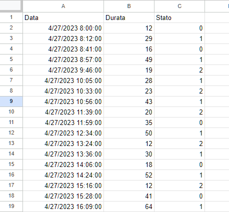Select cell with 4/27/2023 10:56:00
The width and height of the screenshot is (229, 212).
[x=63, y=101]
